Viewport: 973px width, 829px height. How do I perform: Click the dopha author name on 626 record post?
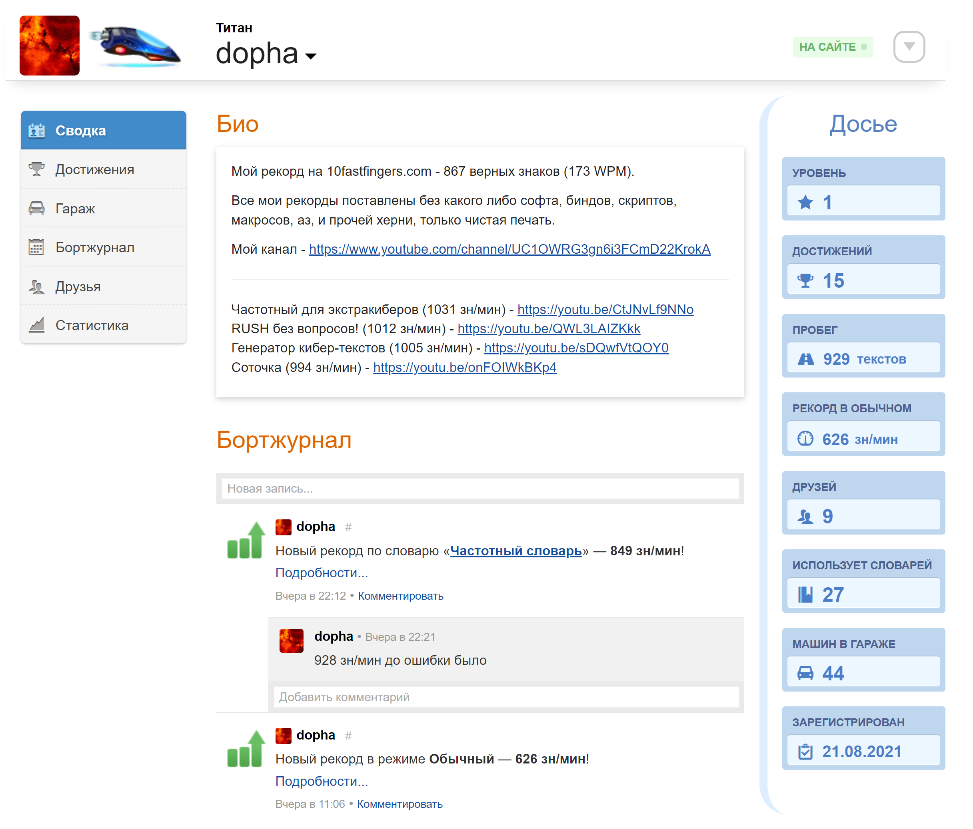316,735
